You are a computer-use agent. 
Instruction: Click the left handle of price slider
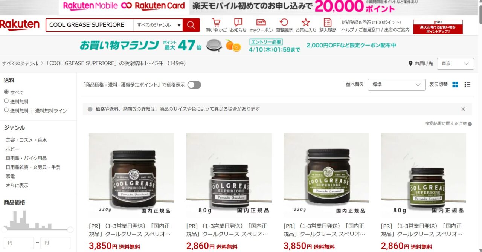[4, 229]
